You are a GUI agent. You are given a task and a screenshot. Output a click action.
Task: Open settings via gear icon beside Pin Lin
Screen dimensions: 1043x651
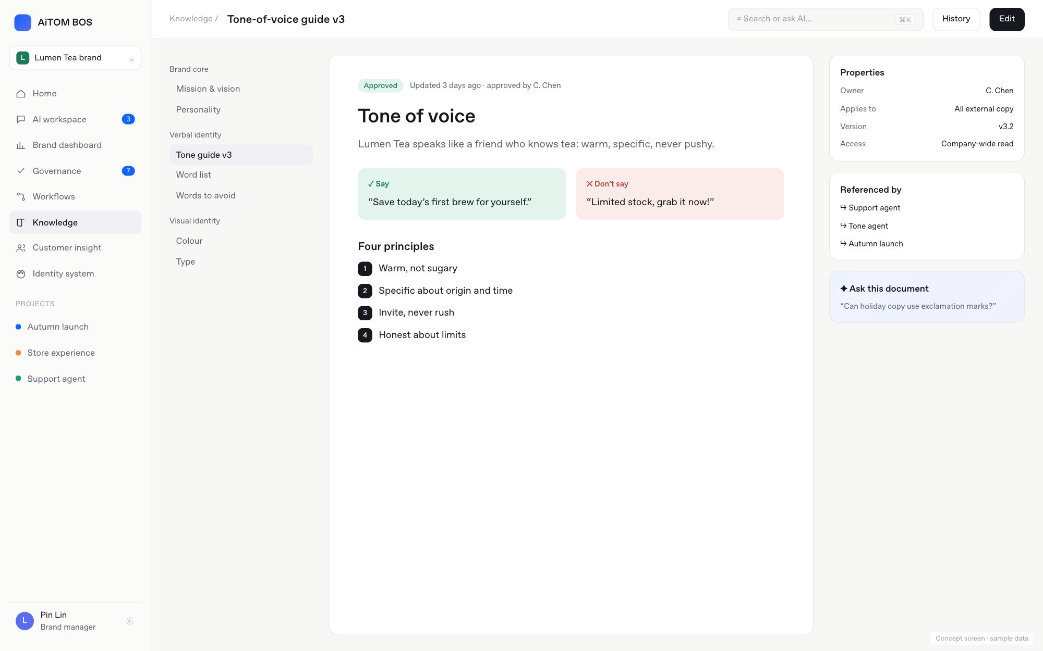coord(130,621)
